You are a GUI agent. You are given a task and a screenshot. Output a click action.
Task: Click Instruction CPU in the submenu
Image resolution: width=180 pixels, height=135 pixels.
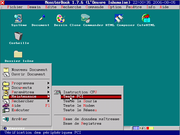coord(80,92)
